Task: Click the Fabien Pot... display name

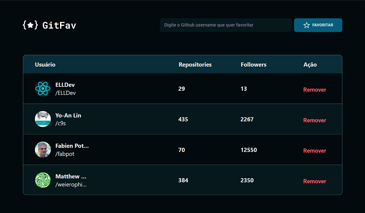Action: 72,146
